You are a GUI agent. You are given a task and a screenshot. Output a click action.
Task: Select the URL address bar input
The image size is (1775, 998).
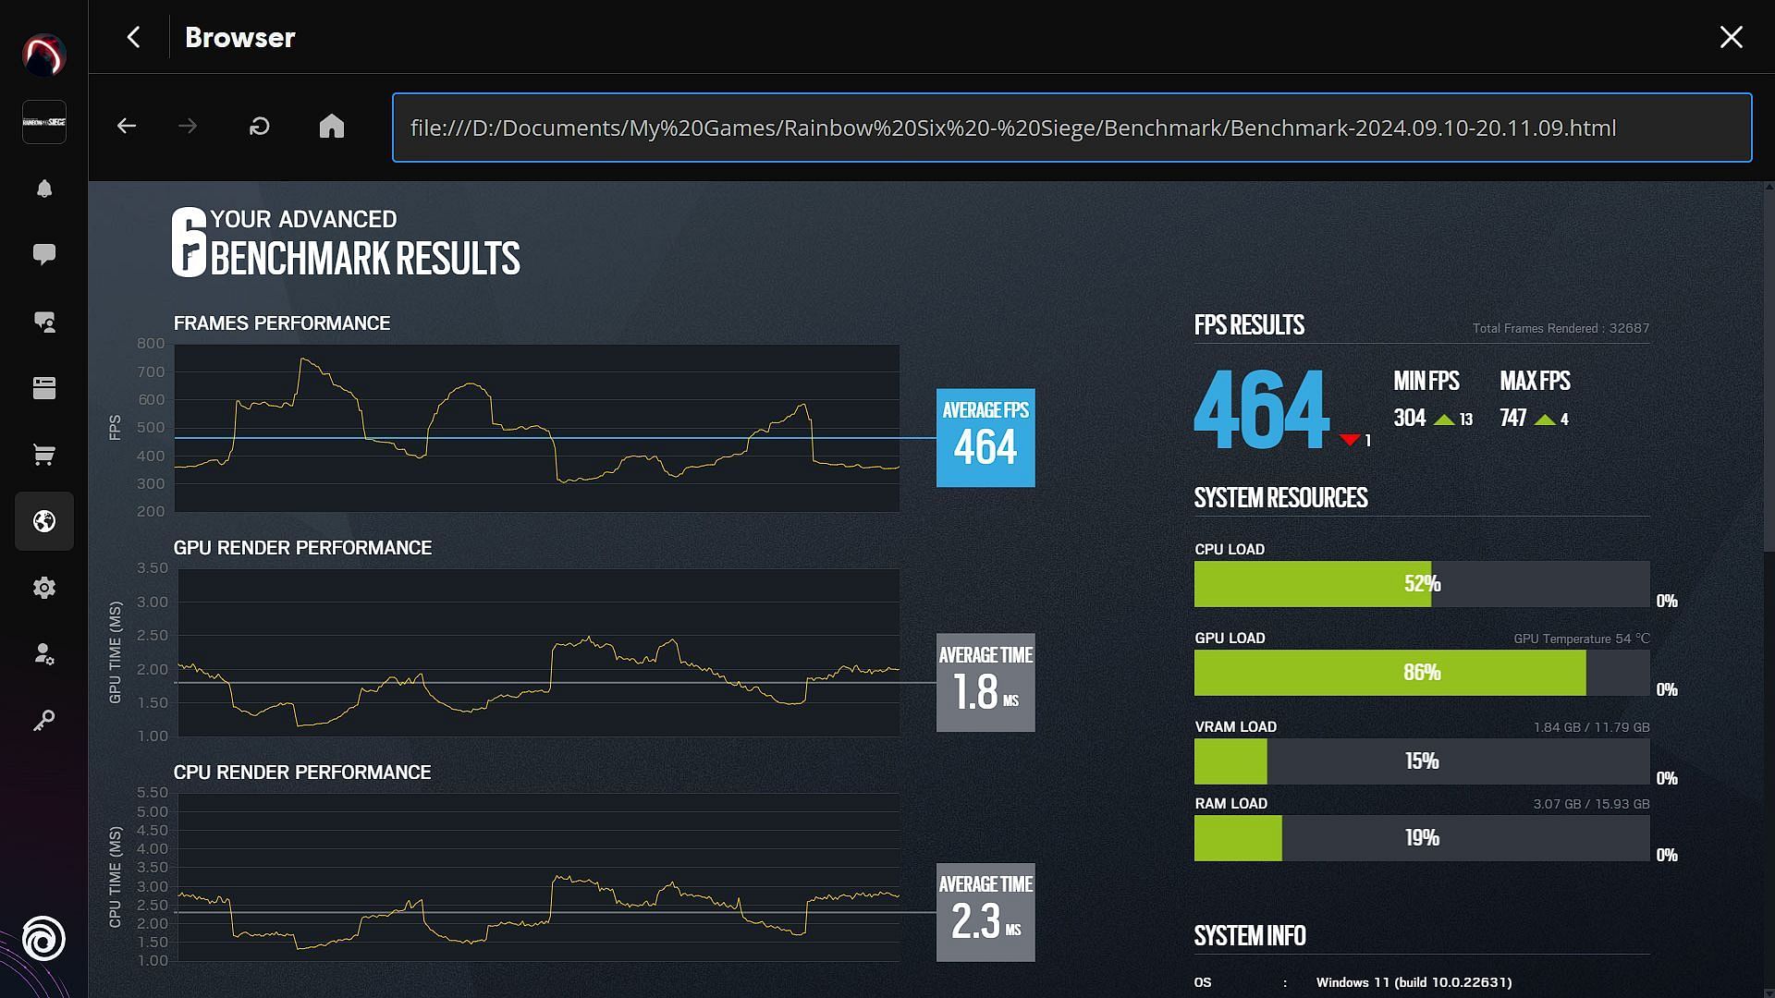[1071, 127]
